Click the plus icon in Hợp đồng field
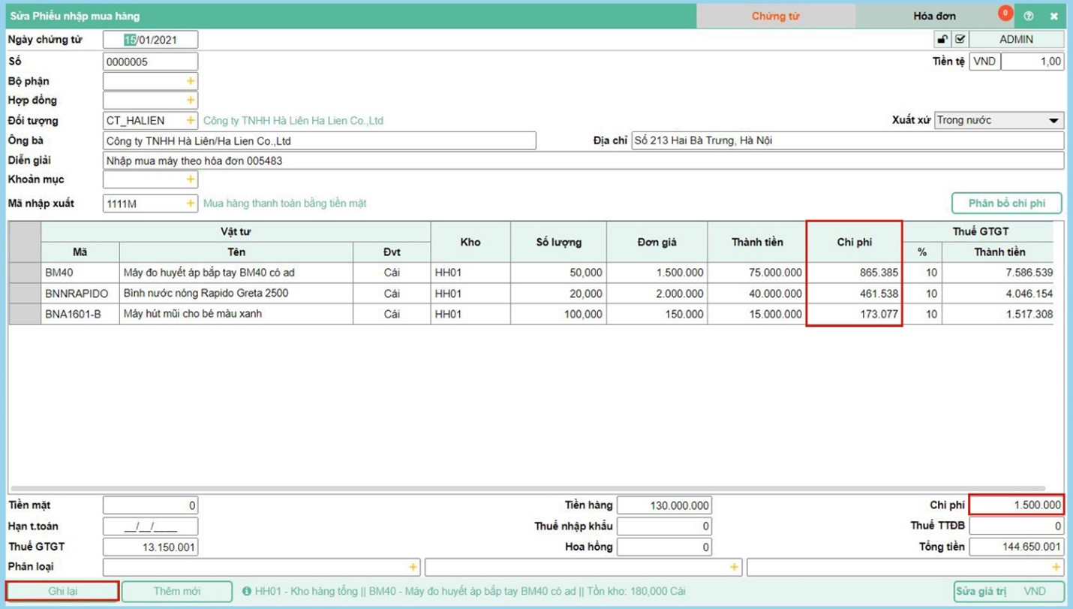The width and height of the screenshot is (1073, 609). pyautogui.click(x=191, y=101)
